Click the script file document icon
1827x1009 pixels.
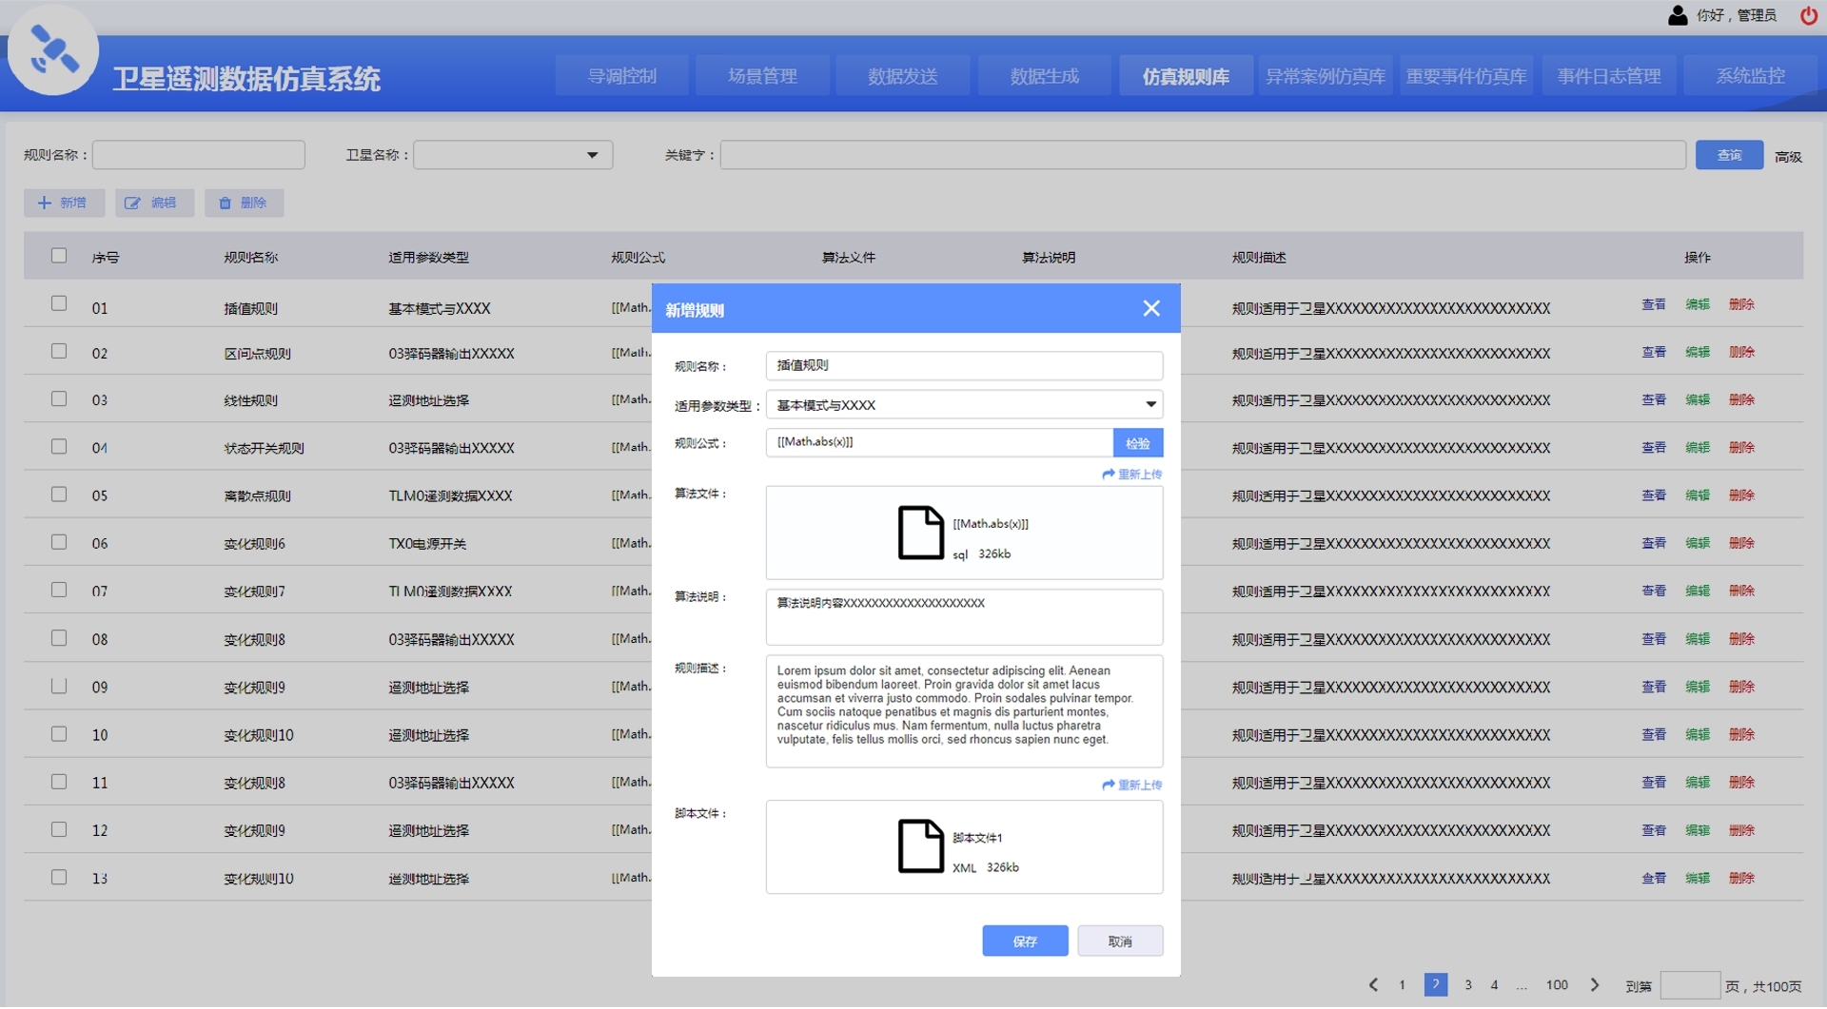[x=920, y=846]
